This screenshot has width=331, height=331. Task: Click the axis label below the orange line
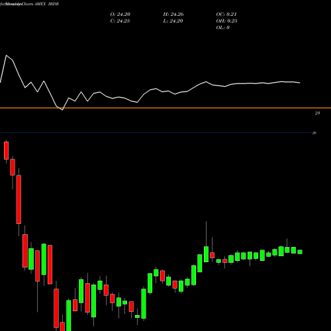[317, 113]
